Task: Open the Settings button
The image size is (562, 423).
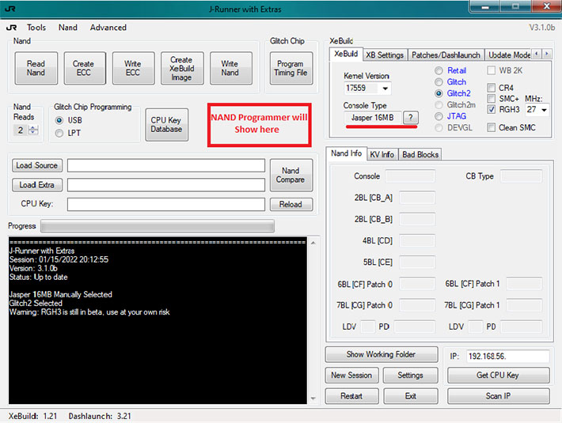Action: coord(410,375)
